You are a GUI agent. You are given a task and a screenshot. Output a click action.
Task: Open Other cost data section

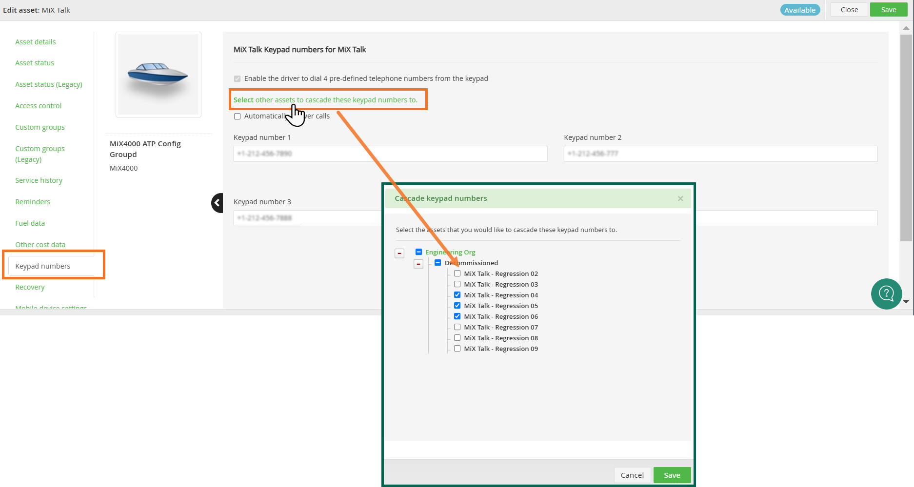(40, 245)
